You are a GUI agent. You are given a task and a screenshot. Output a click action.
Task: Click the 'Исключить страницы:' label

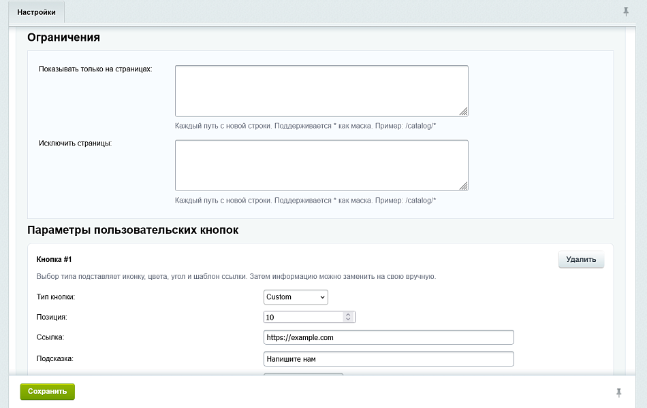(75, 143)
